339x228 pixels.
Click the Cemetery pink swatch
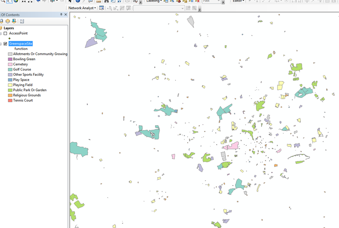tap(10, 64)
